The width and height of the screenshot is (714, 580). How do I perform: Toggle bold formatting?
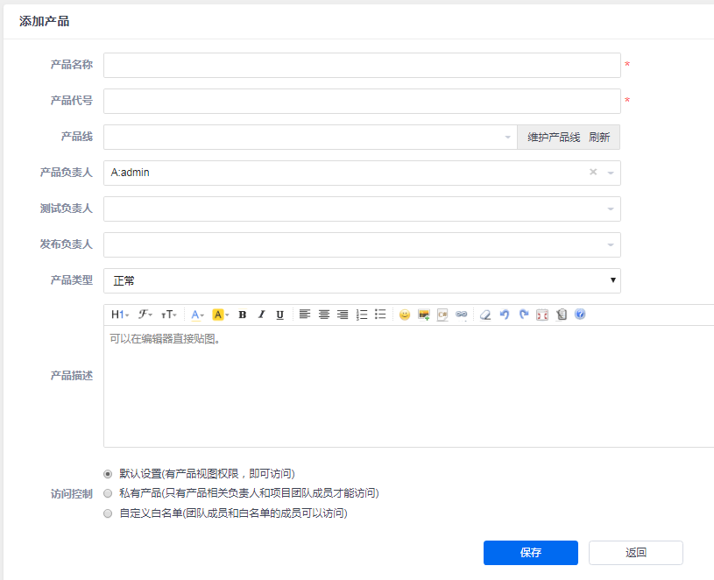tap(243, 315)
